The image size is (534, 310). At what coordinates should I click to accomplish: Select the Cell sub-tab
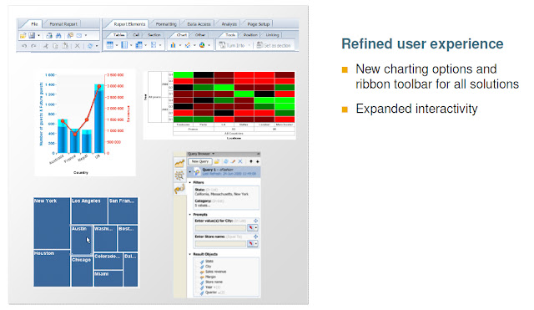[136, 35]
